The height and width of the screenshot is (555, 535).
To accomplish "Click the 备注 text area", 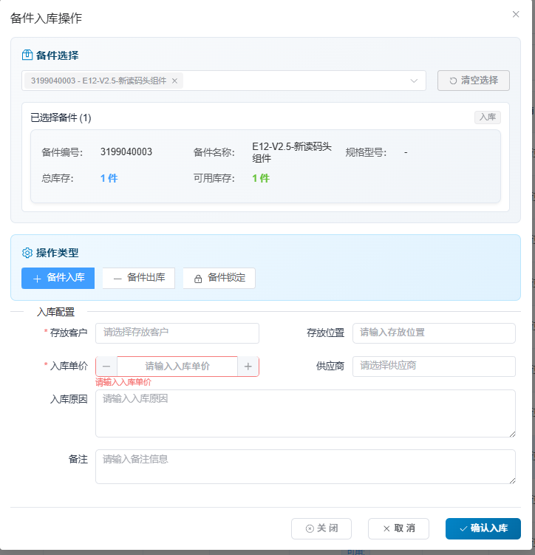I will [x=305, y=466].
